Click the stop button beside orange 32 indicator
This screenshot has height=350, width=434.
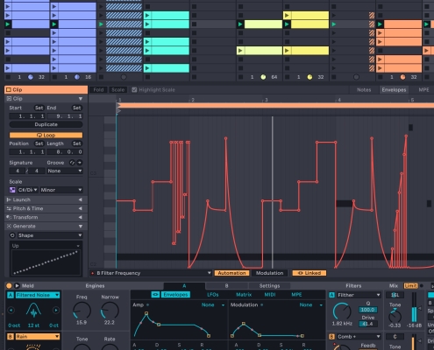tap(381, 77)
